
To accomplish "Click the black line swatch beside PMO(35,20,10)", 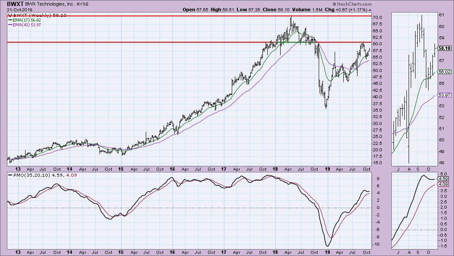I will 10,175.
